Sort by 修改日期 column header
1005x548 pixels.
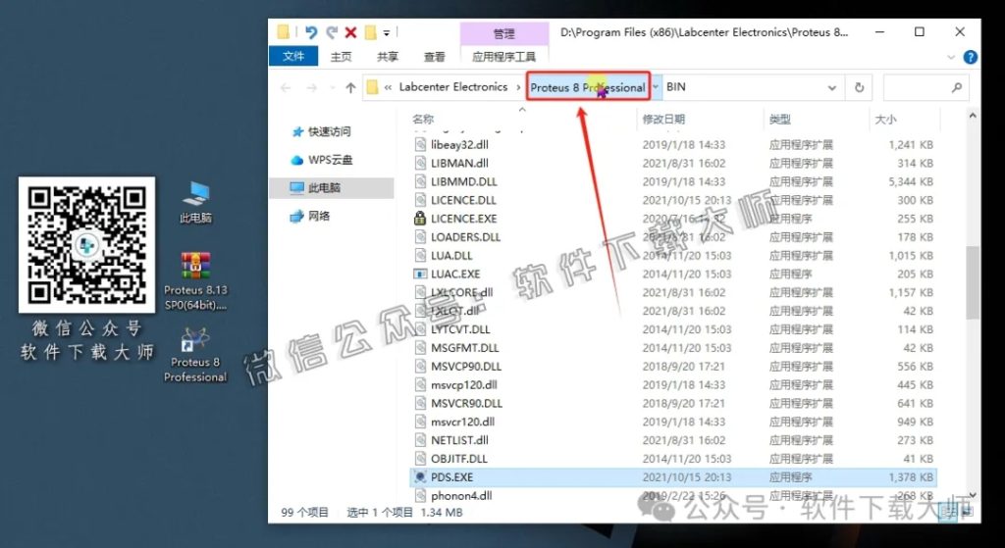coord(663,119)
